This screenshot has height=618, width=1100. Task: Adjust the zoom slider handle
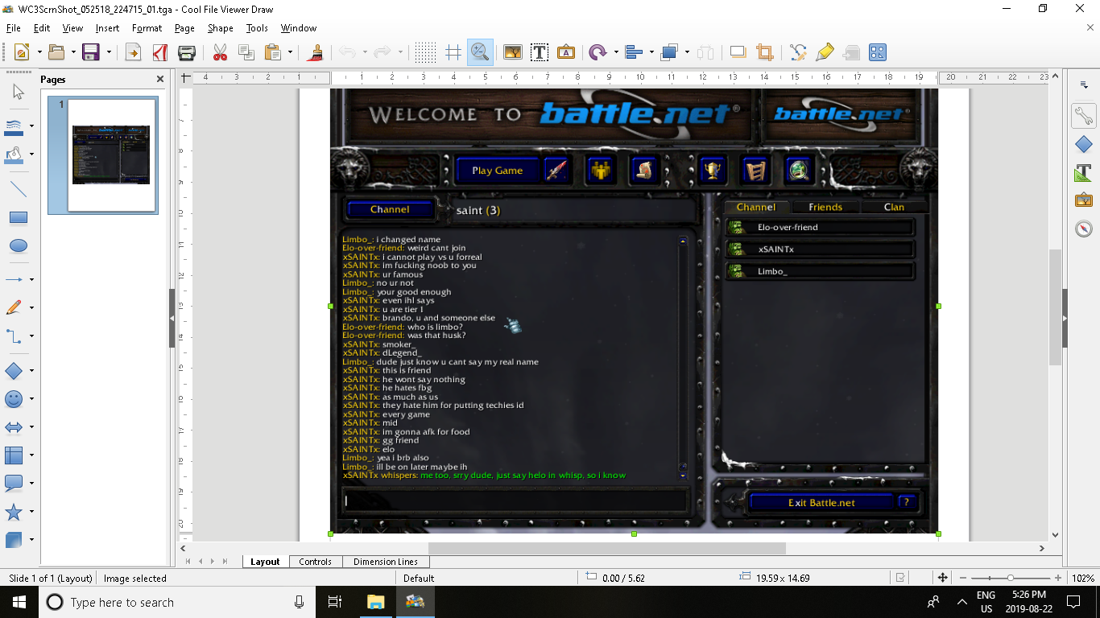(1011, 578)
